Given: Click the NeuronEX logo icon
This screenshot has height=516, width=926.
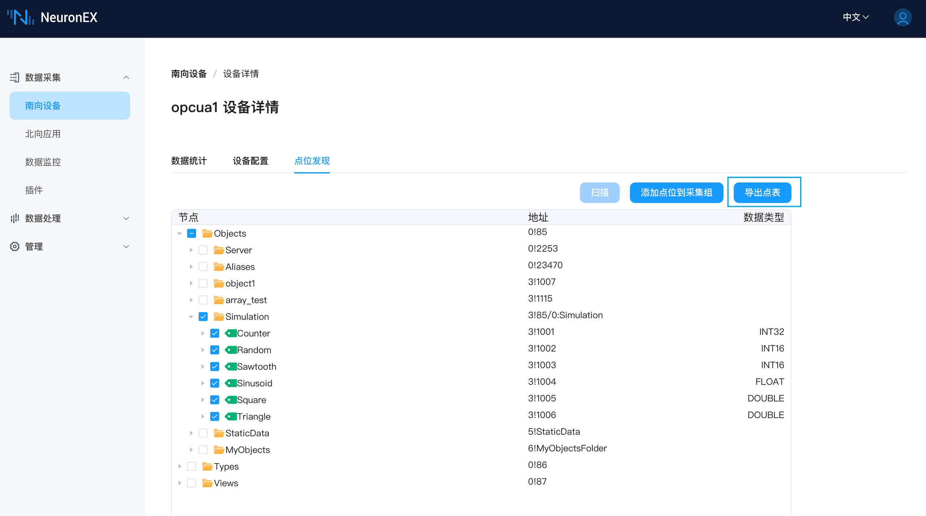Looking at the screenshot, I should coord(20,17).
